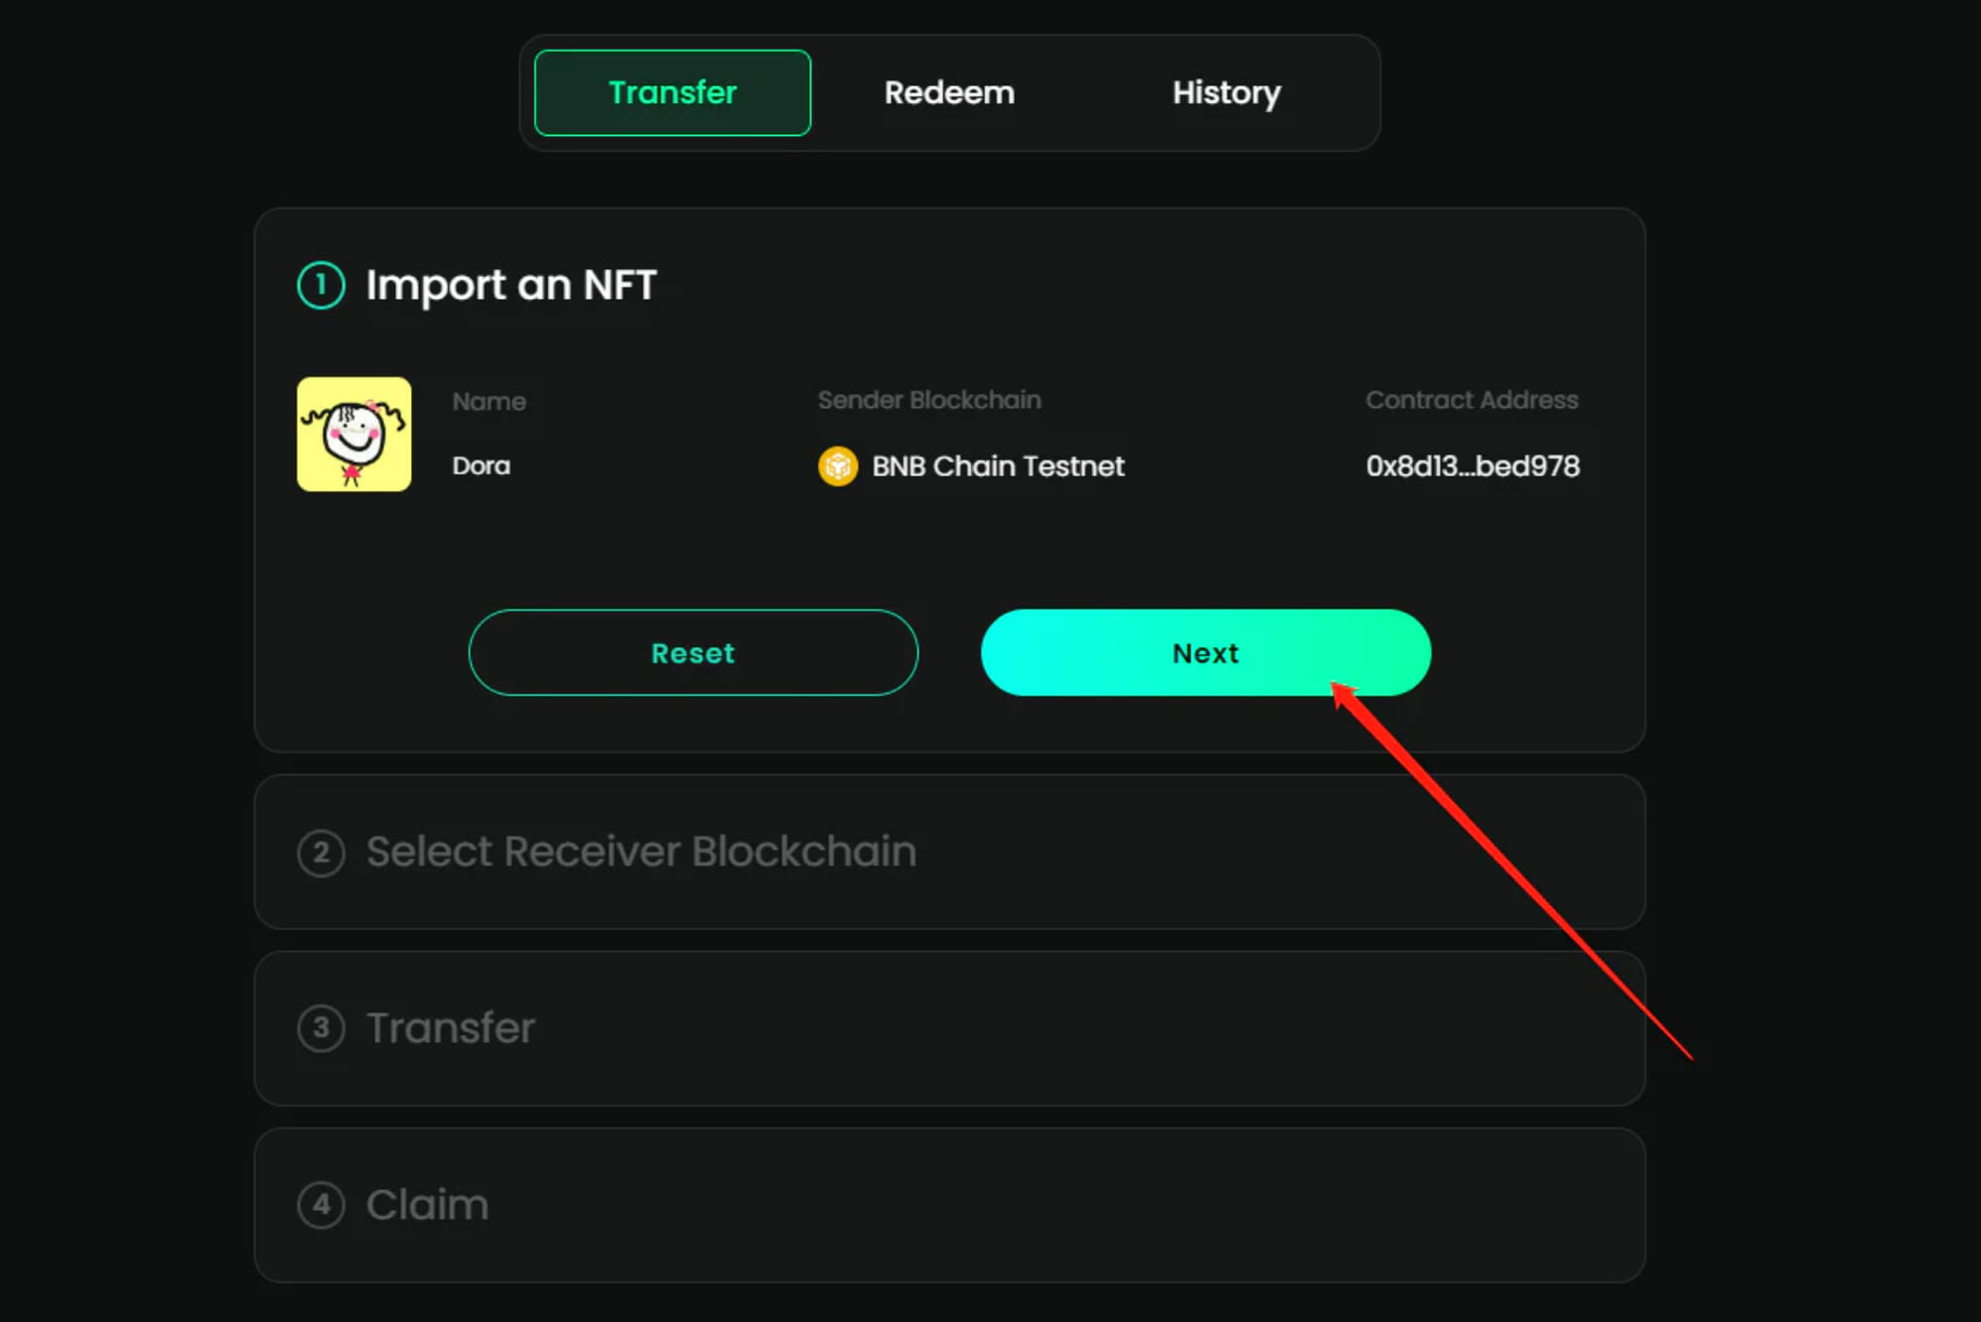
Task: Click the Import an NFT heading
Action: click(x=511, y=286)
